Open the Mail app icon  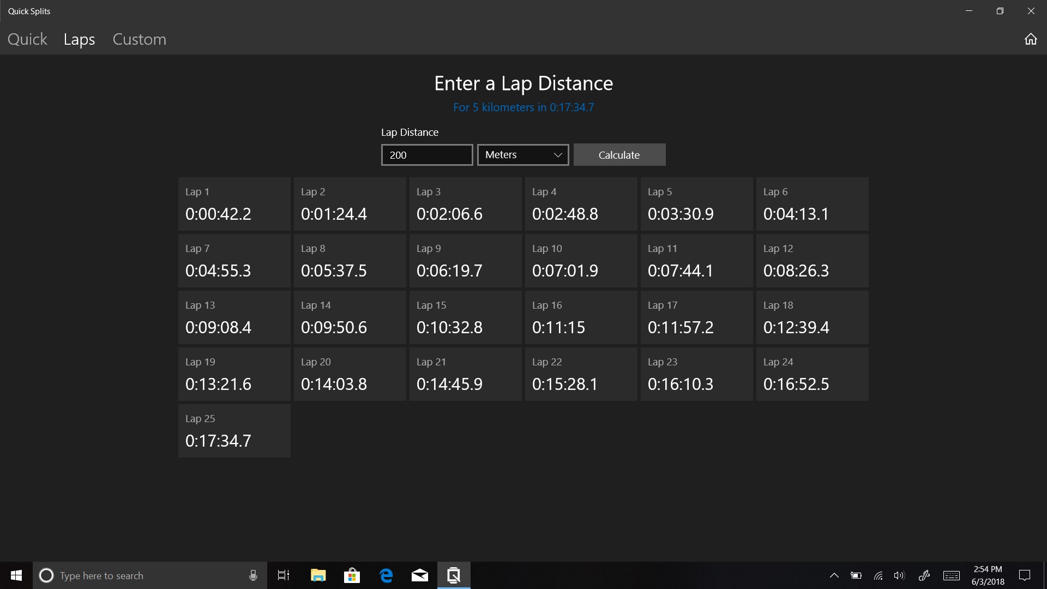(420, 575)
